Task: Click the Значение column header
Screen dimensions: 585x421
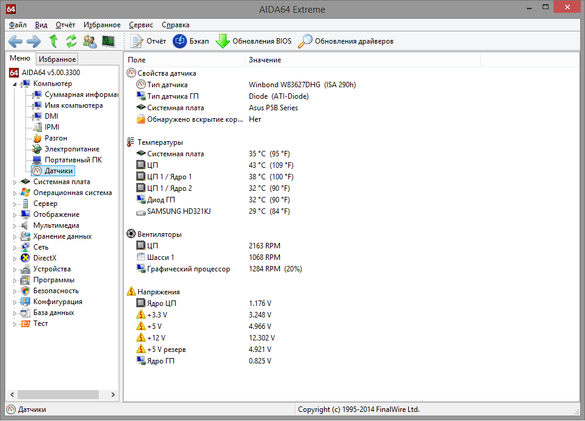Action: tap(363, 60)
